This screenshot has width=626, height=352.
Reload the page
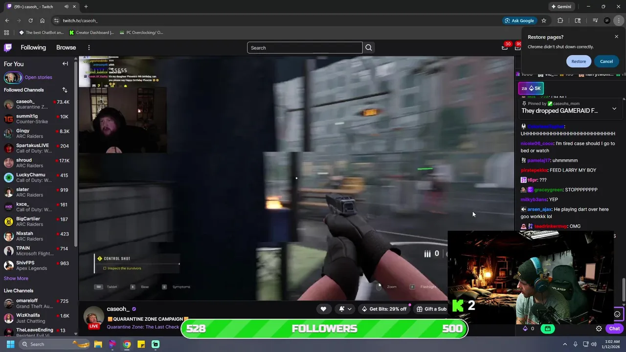pos(30,21)
